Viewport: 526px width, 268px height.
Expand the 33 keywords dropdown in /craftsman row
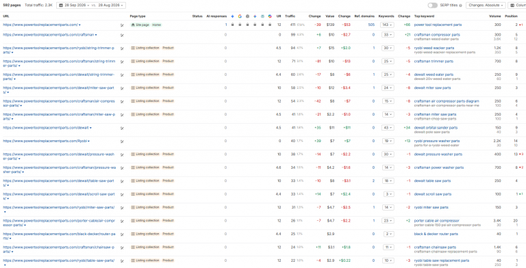pos(388,34)
